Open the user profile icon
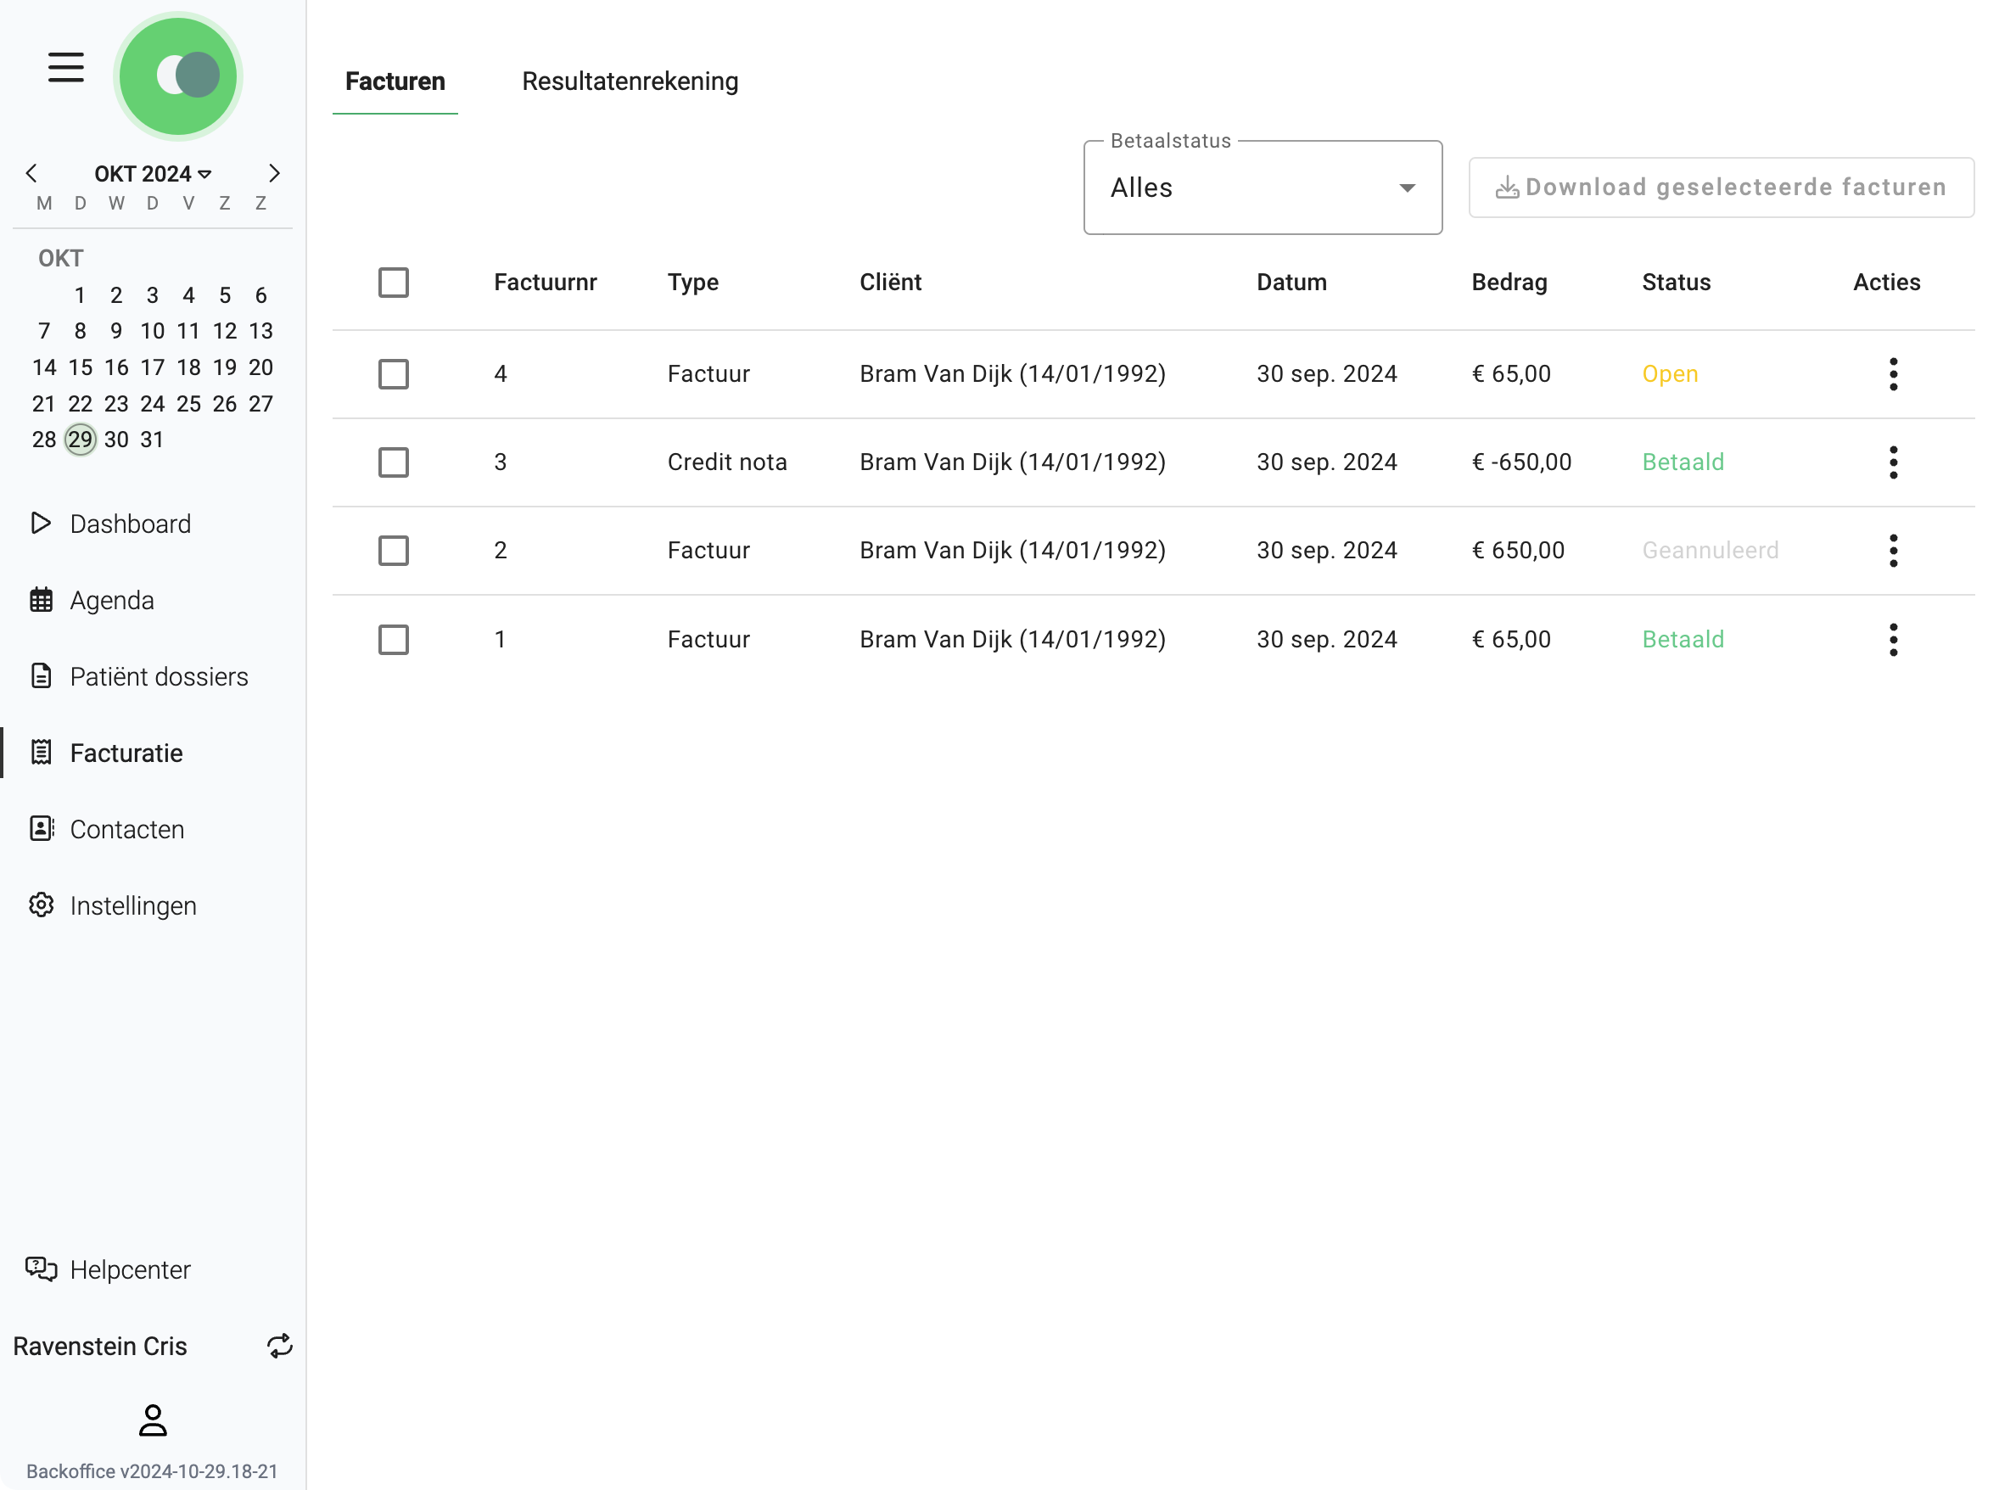 153,1420
